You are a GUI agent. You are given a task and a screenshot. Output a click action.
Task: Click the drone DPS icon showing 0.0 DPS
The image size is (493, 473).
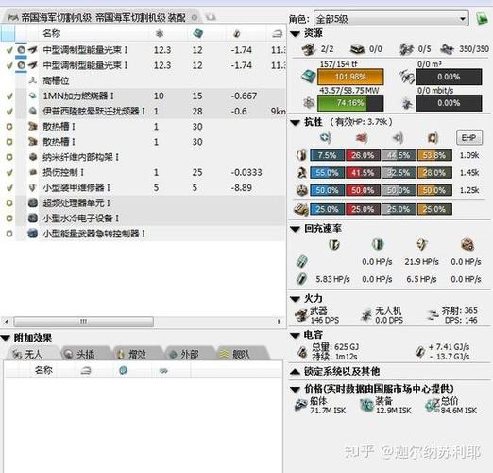[366, 315]
